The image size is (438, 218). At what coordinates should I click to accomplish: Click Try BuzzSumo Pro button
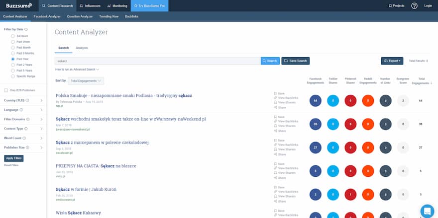pyautogui.click(x=149, y=5)
